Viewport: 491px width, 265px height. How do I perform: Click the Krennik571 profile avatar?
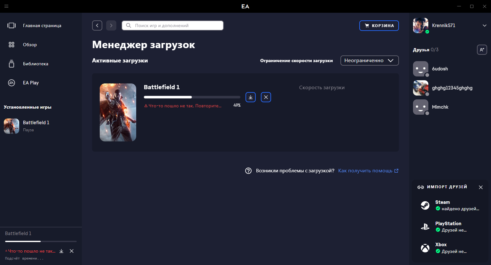[x=421, y=25]
